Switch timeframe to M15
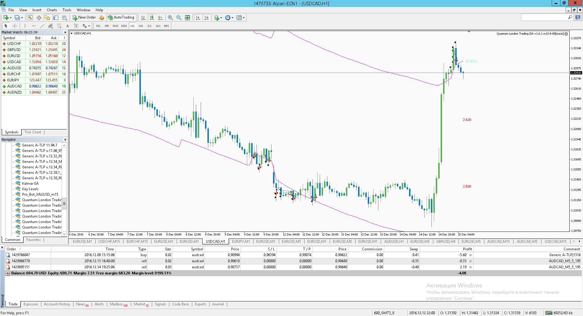 click(x=115, y=26)
